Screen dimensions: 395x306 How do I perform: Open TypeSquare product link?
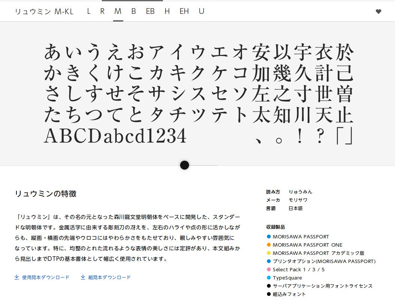coord(287,278)
